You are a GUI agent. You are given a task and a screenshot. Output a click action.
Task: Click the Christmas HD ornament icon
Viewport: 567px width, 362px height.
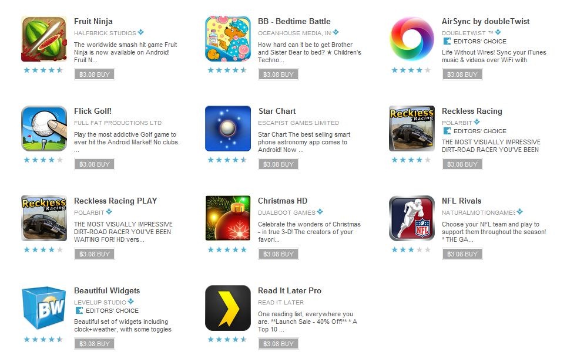point(228,218)
